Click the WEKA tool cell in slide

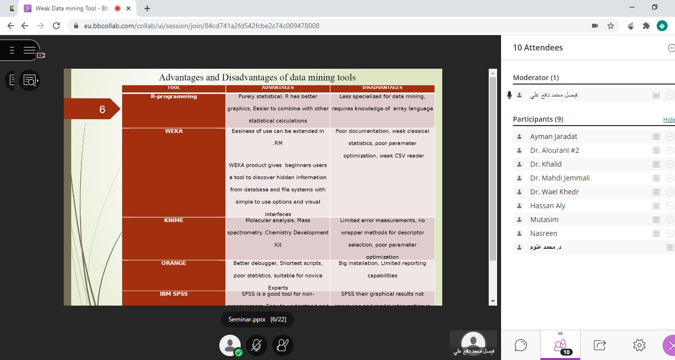(174, 173)
